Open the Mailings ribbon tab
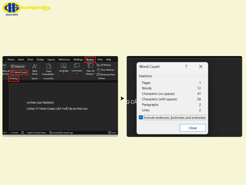246x185 pixels. (78, 60)
